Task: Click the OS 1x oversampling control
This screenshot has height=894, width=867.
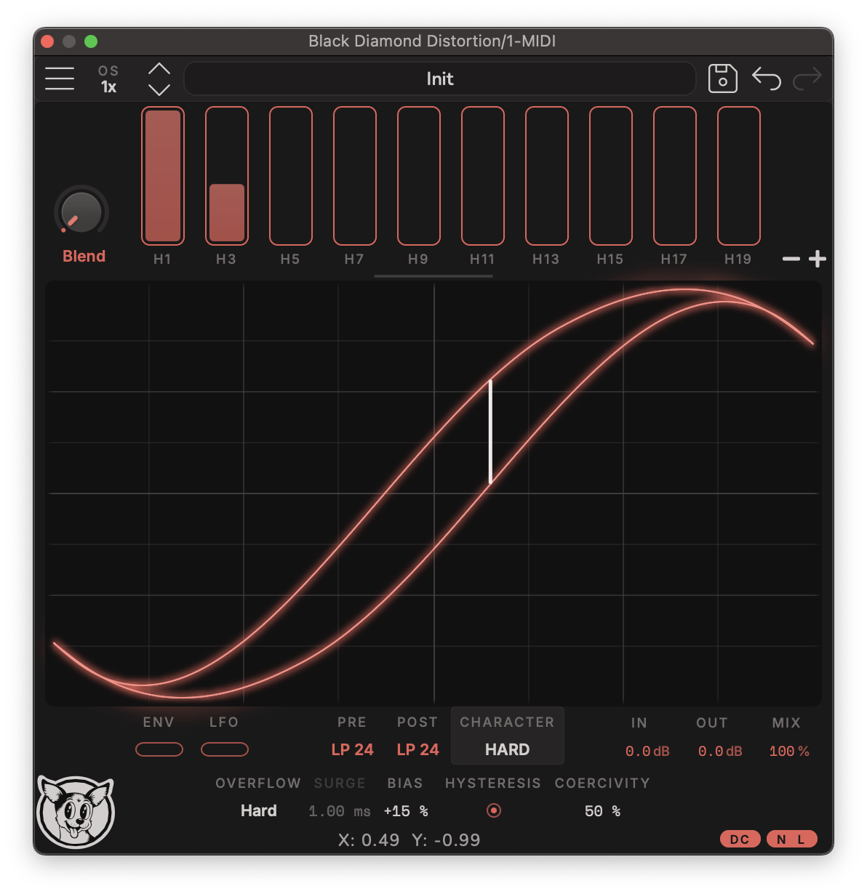Action: coord(108,79)
